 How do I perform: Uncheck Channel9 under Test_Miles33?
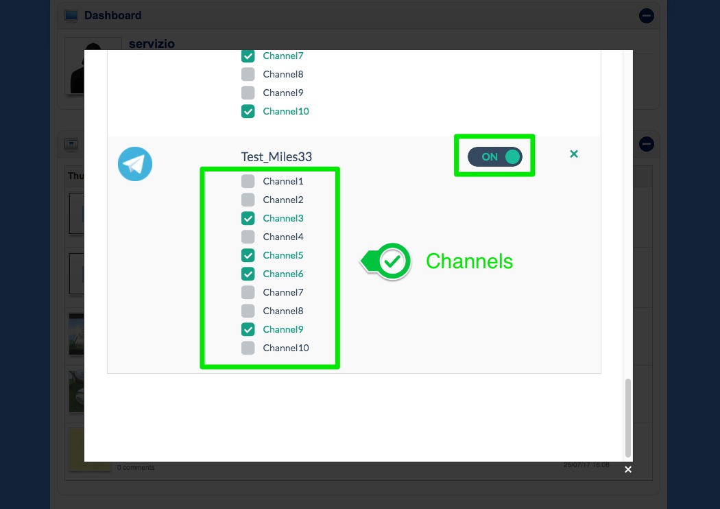click(x=248, y=330)
